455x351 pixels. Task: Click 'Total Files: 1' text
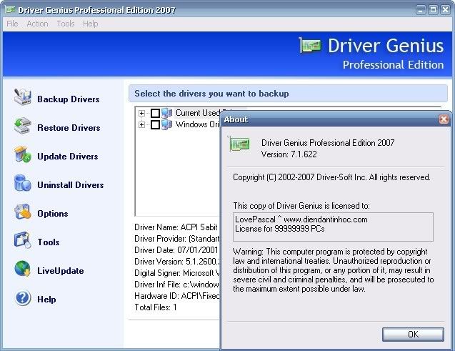[x=156, y=307]
